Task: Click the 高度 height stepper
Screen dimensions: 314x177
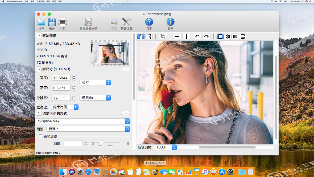Action: click(74, 88)
